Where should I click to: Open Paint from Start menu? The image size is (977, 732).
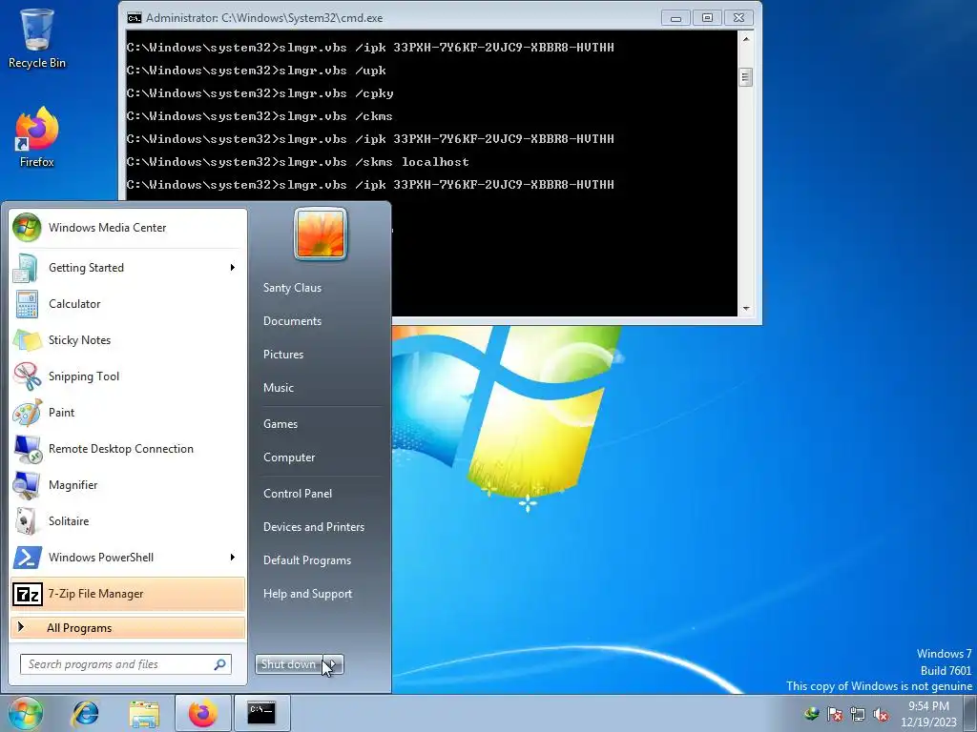127,412
